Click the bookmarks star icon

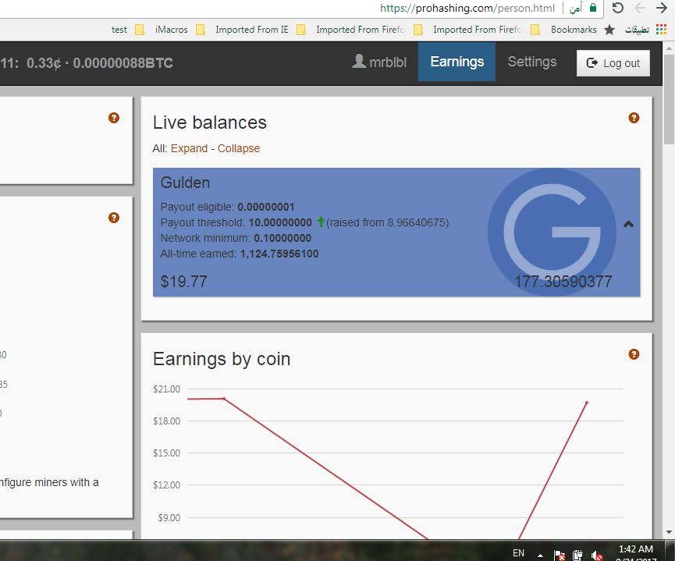609,30
